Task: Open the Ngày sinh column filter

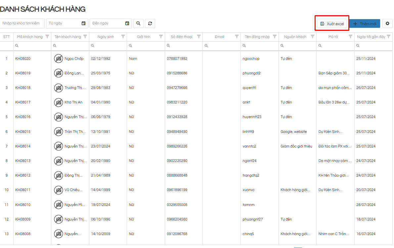Action: click(123, 37)
